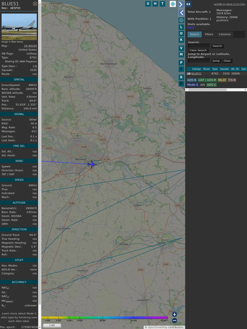Zoom in with the plus button

coord(175,314)
